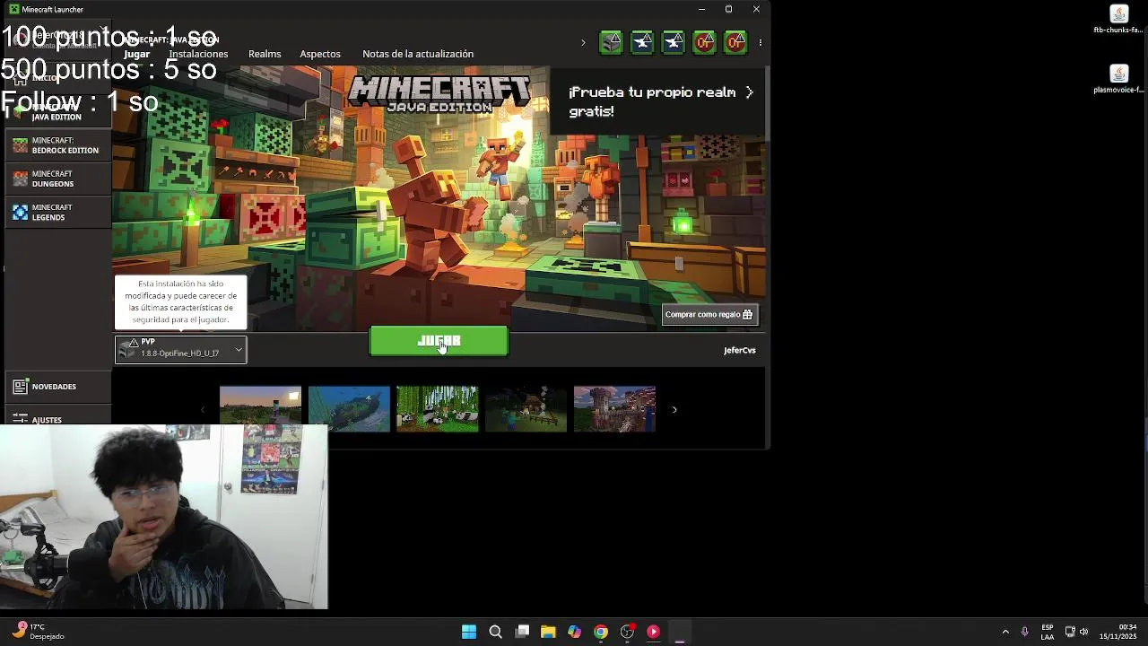Open the third thumbnail showing pandas in bamboo
This screenshot has width=1148, height=646.
coord(438,409)
